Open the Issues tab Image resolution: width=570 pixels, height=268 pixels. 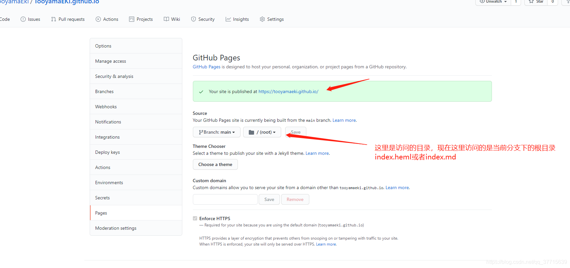coord(30,19)
